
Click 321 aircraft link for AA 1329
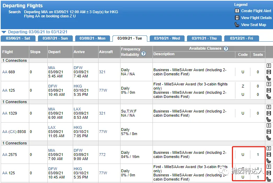tap(102, 113)
